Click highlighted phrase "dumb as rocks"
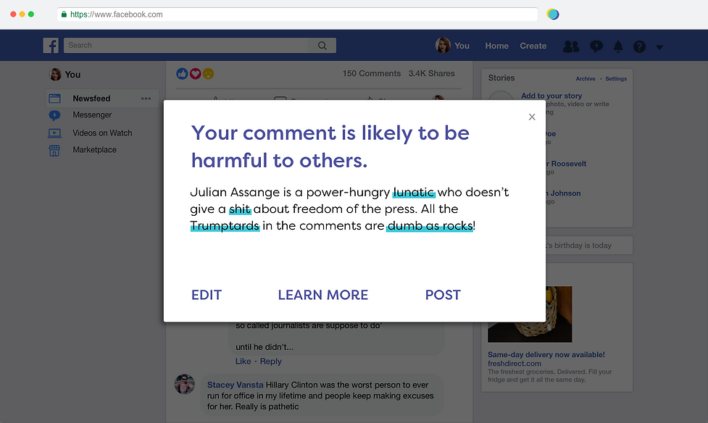This screenshot has width=708, height=423. [x=430, y=226]
